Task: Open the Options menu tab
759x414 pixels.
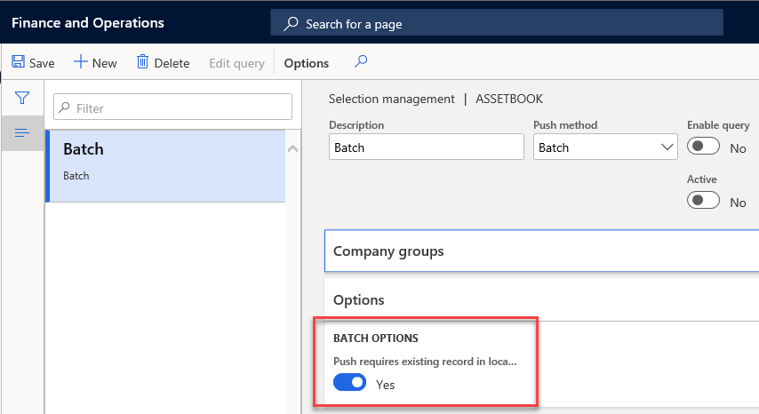Action: [307, 63]
